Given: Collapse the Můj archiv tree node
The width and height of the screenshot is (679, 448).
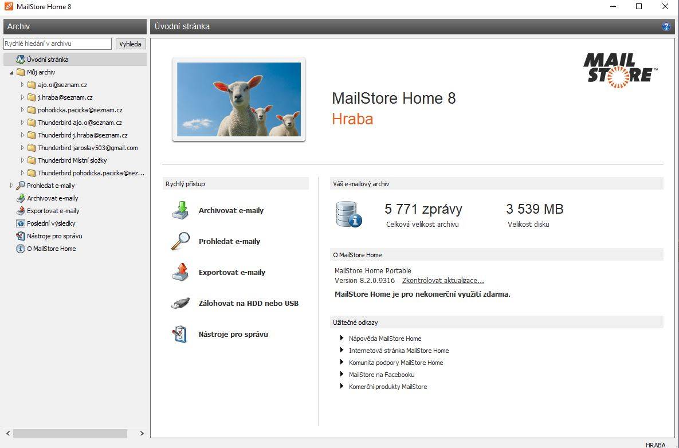Looking at the screenshot, I should pyautogui.click(x=11, y=73).
